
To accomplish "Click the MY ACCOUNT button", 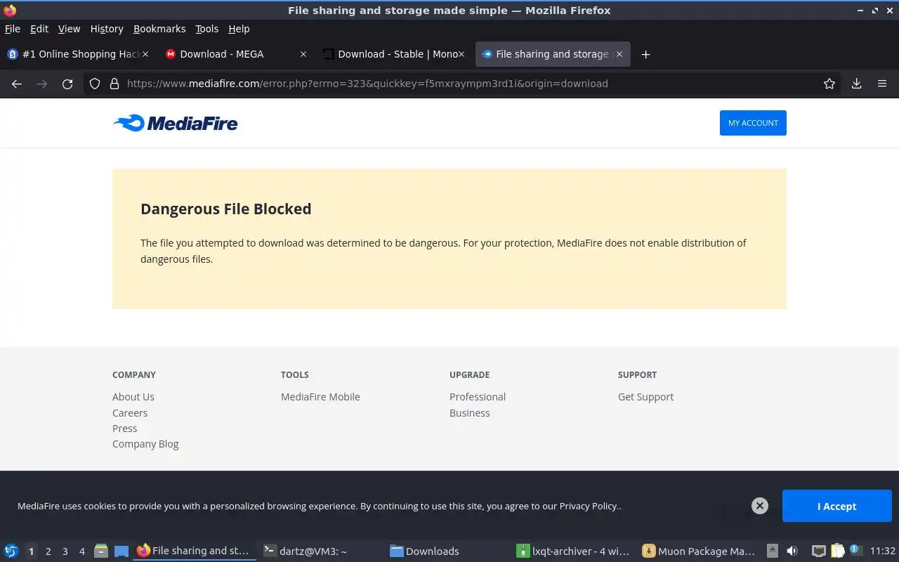I will click(753, 123).
